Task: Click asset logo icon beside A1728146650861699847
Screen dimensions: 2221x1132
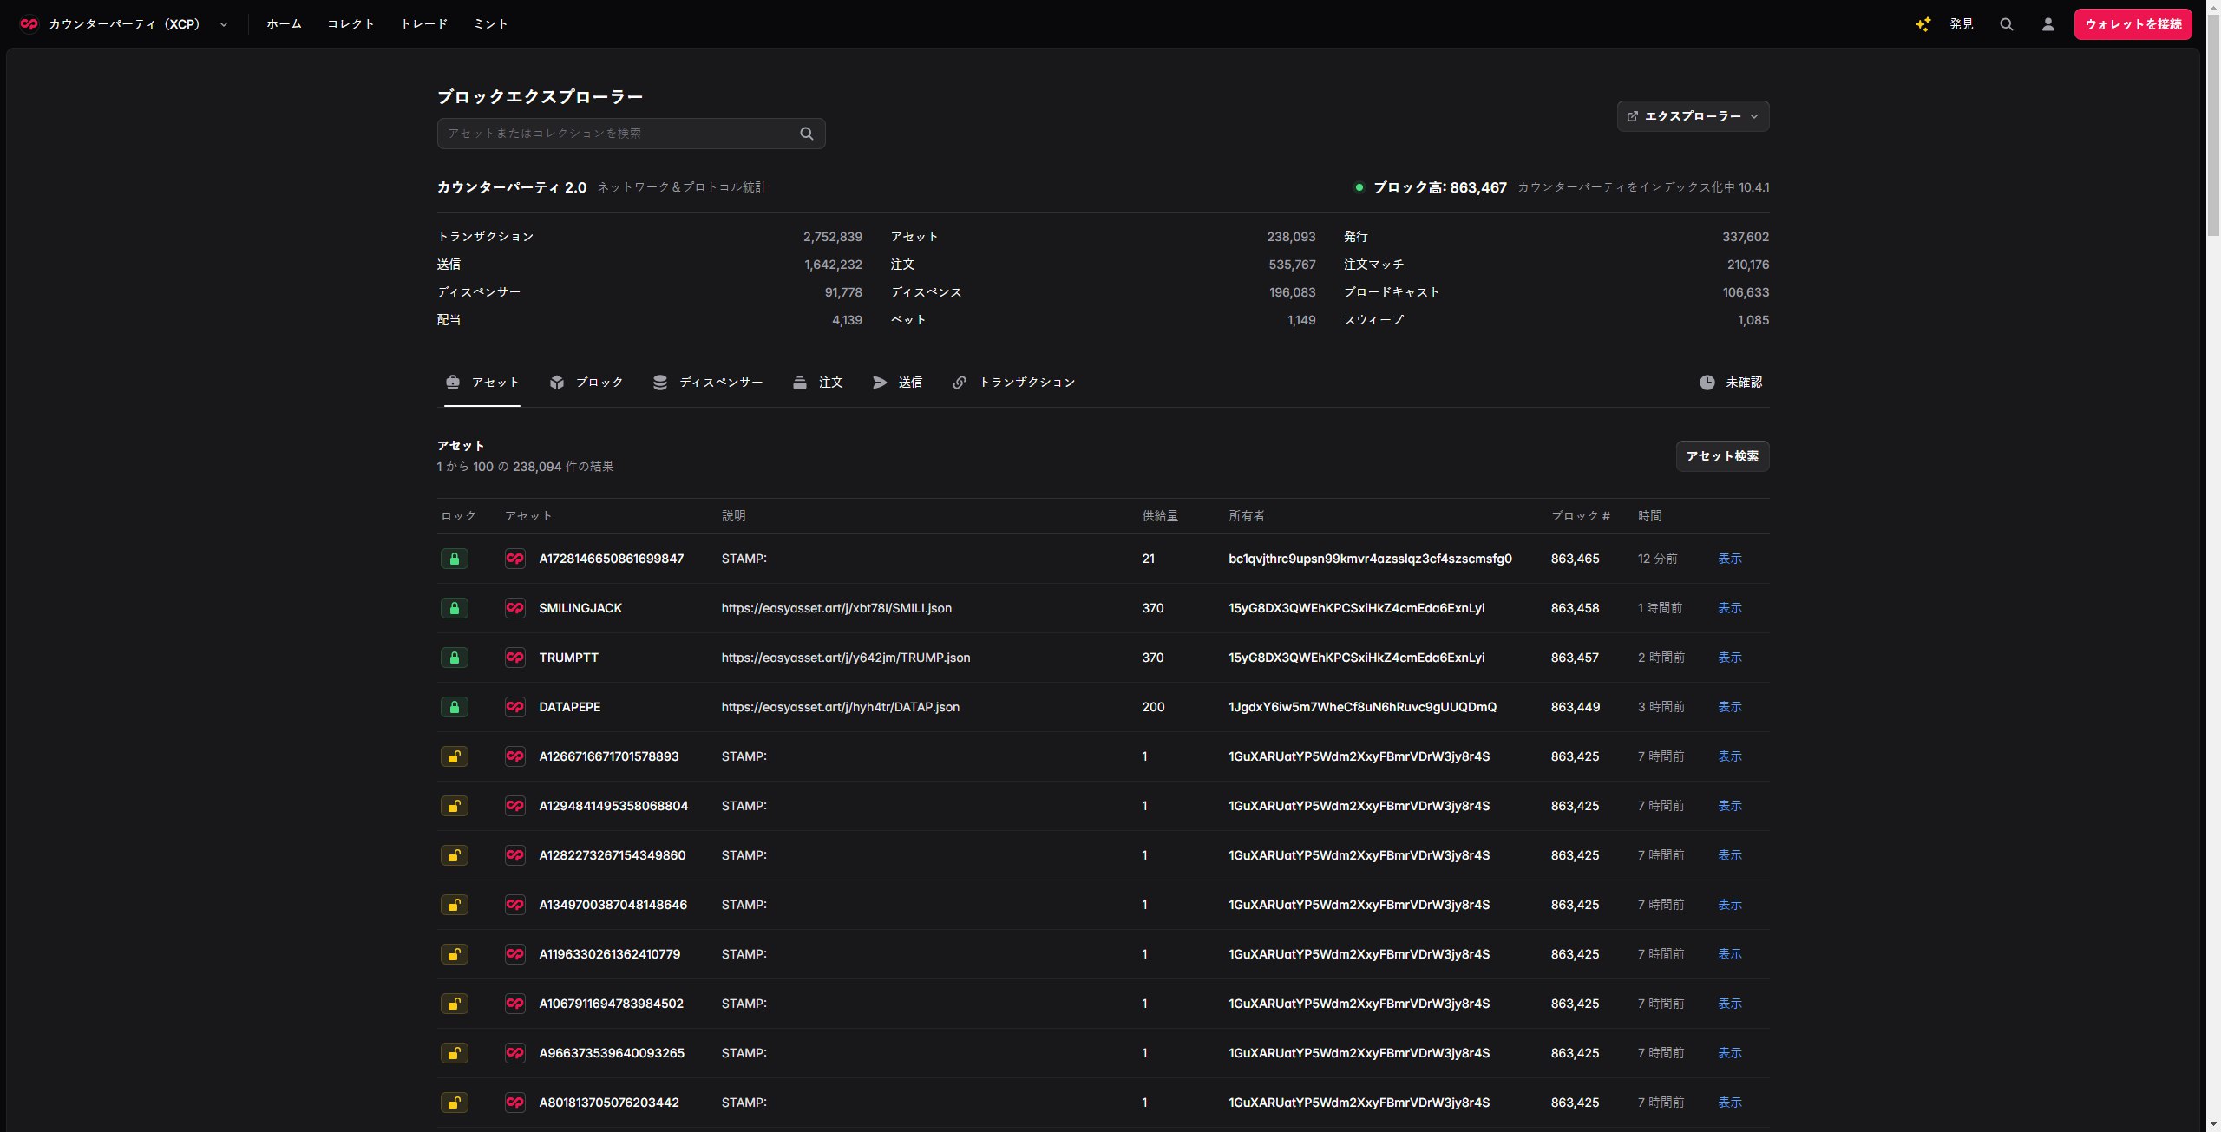Action: click(x=514, y=559)
